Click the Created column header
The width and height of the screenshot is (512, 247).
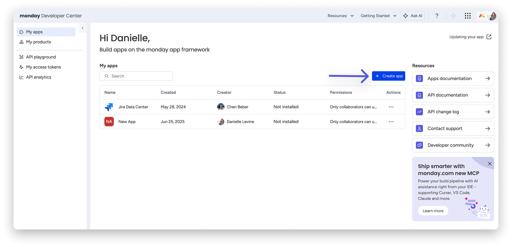tap(168, 92)
